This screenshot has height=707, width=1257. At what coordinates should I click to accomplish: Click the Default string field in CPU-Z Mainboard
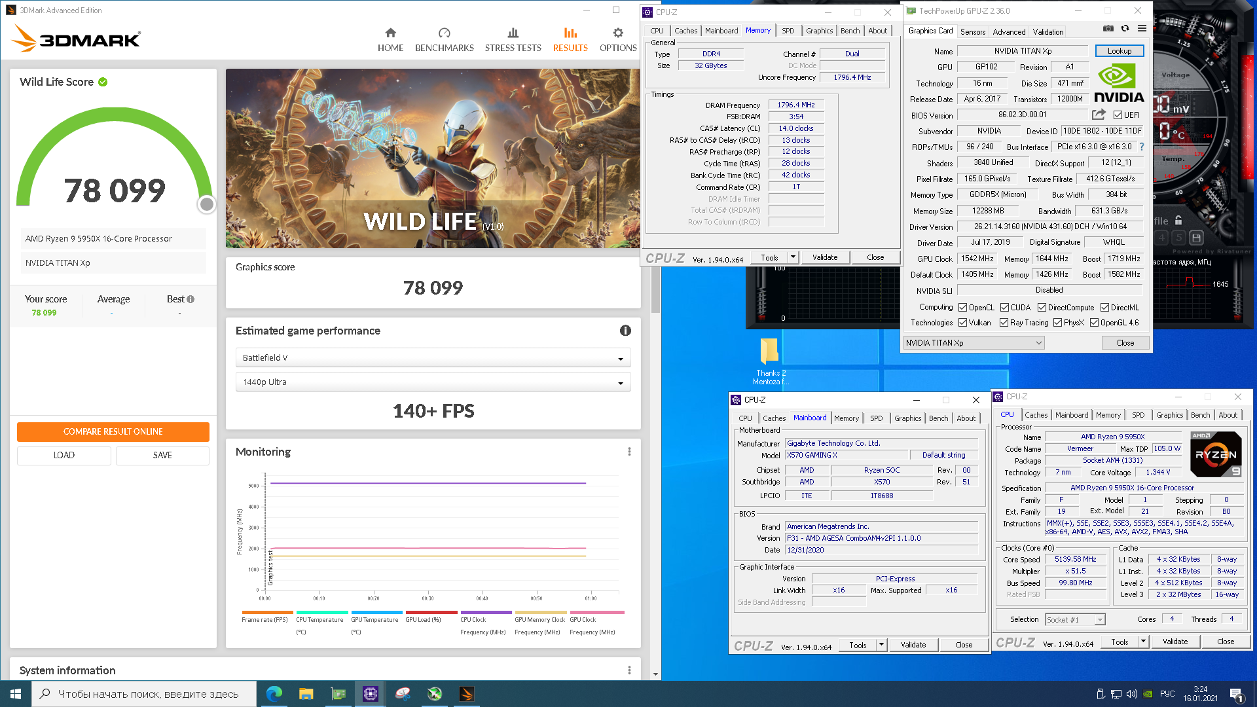pyautogui.click(x=943, y=455)
